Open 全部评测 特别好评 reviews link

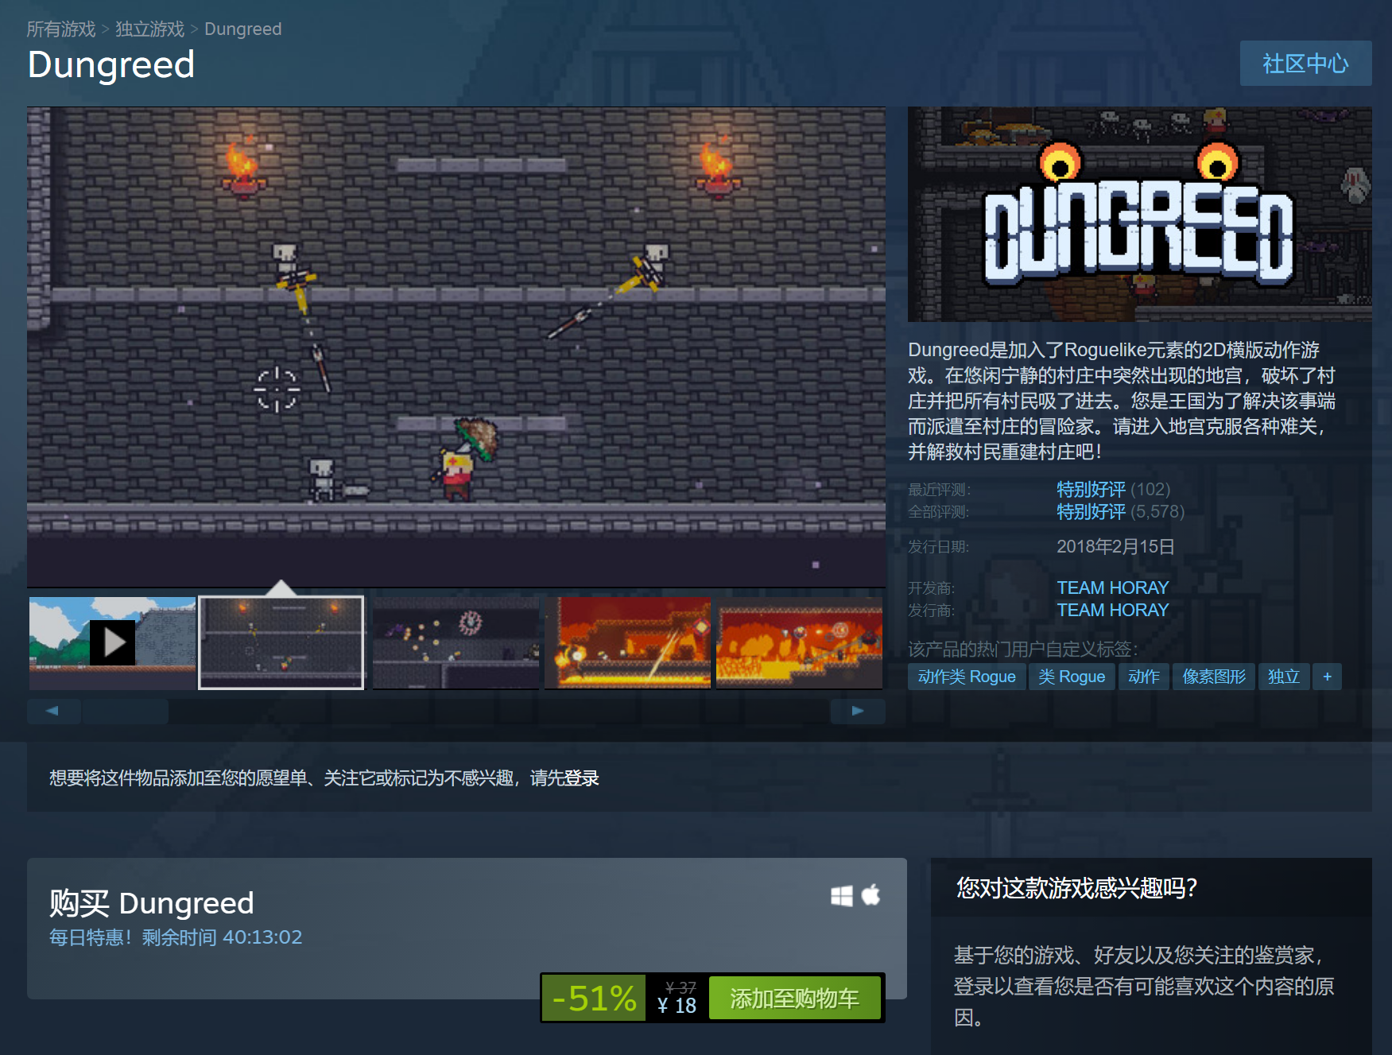pos(1091,511)
